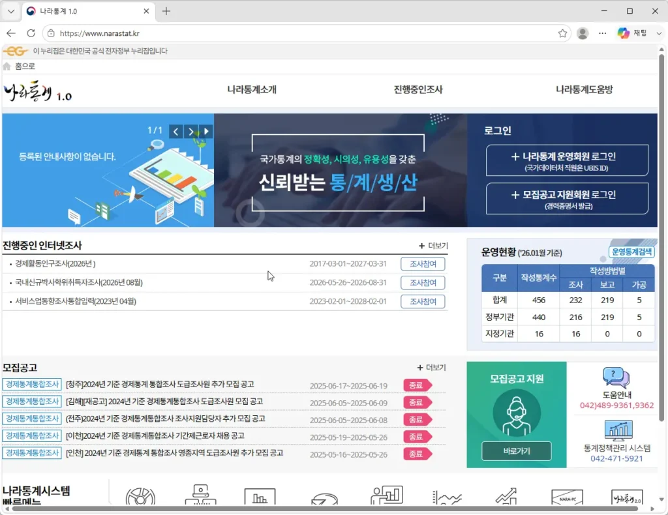Open the [인천] 영종지역 도급조사원 추가 모집 공고
This screenshot has width=668, height=515.
[x=175, y=453]
